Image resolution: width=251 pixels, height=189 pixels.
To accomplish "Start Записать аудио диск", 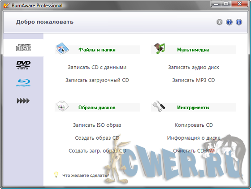I will click(194, 67).
